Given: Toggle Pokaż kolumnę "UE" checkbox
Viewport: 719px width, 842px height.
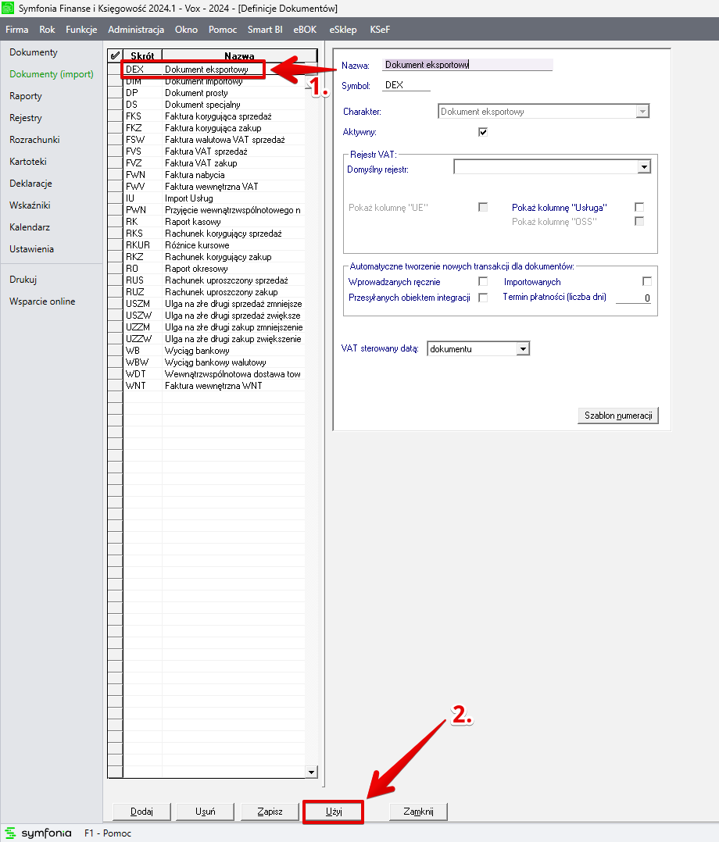Looking at the screenshot, I should coord(482,207).
